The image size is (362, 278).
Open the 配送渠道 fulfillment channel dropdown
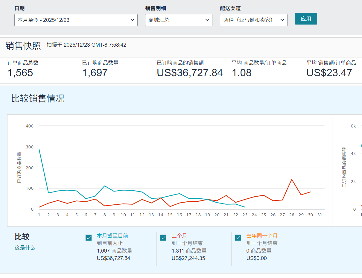[253, 20]
